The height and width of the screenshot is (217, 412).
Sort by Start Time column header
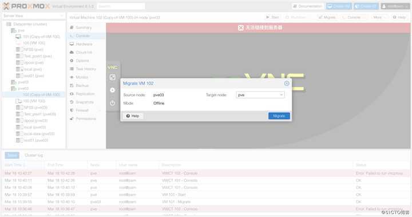(x=23, y=165)
